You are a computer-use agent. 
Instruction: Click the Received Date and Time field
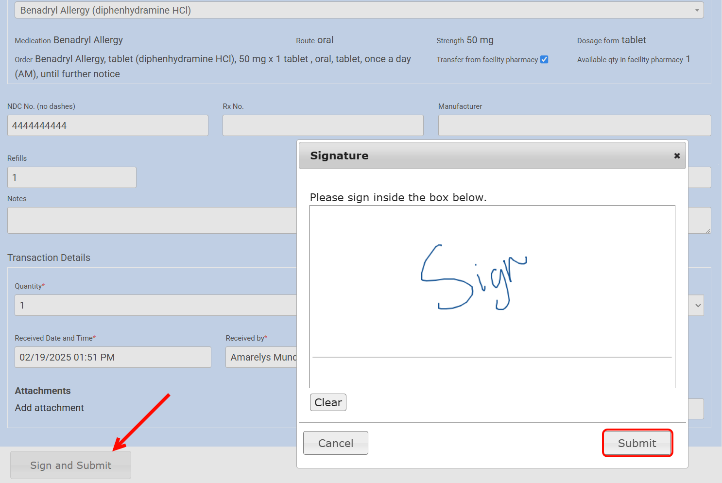(113, 357)
